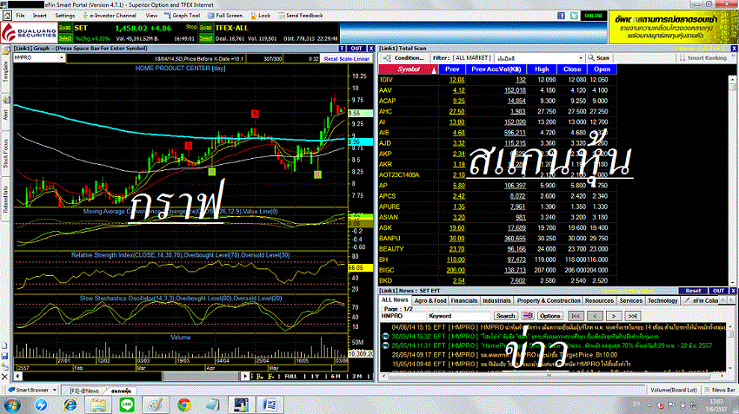This screenshot has width=739, height=414.
Task: Click the Facebook icon in header
Action: [x=561, y=16]
